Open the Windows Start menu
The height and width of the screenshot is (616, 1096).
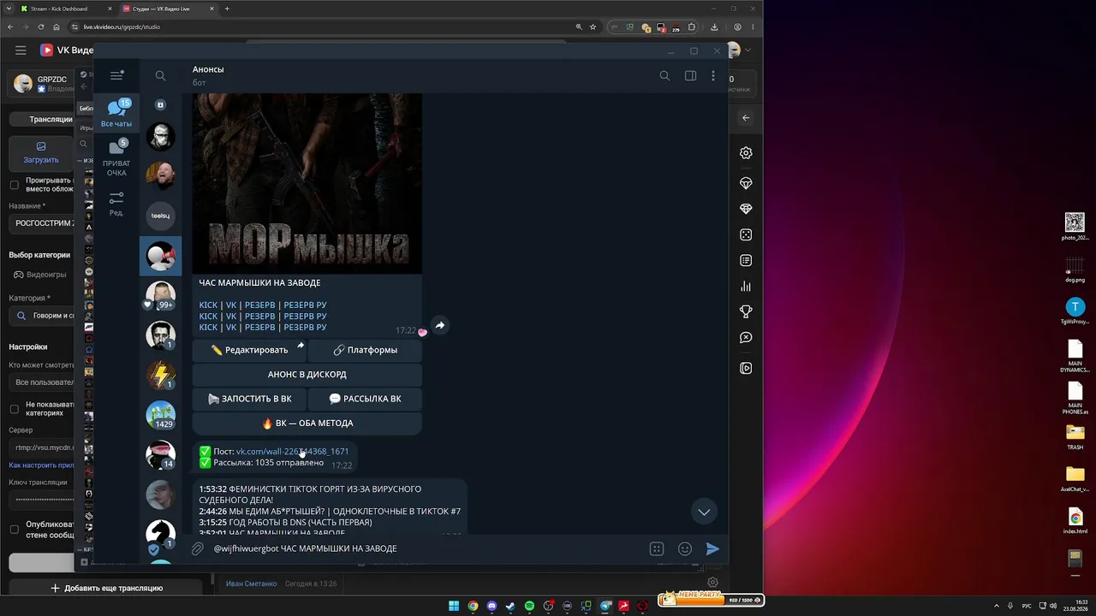click(x=454, y=606)
